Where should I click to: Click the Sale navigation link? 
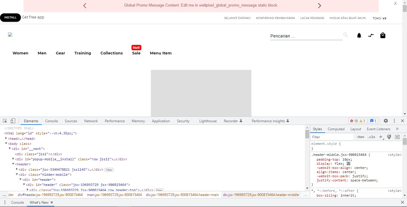pyautogui.click(x=136, y=53)
